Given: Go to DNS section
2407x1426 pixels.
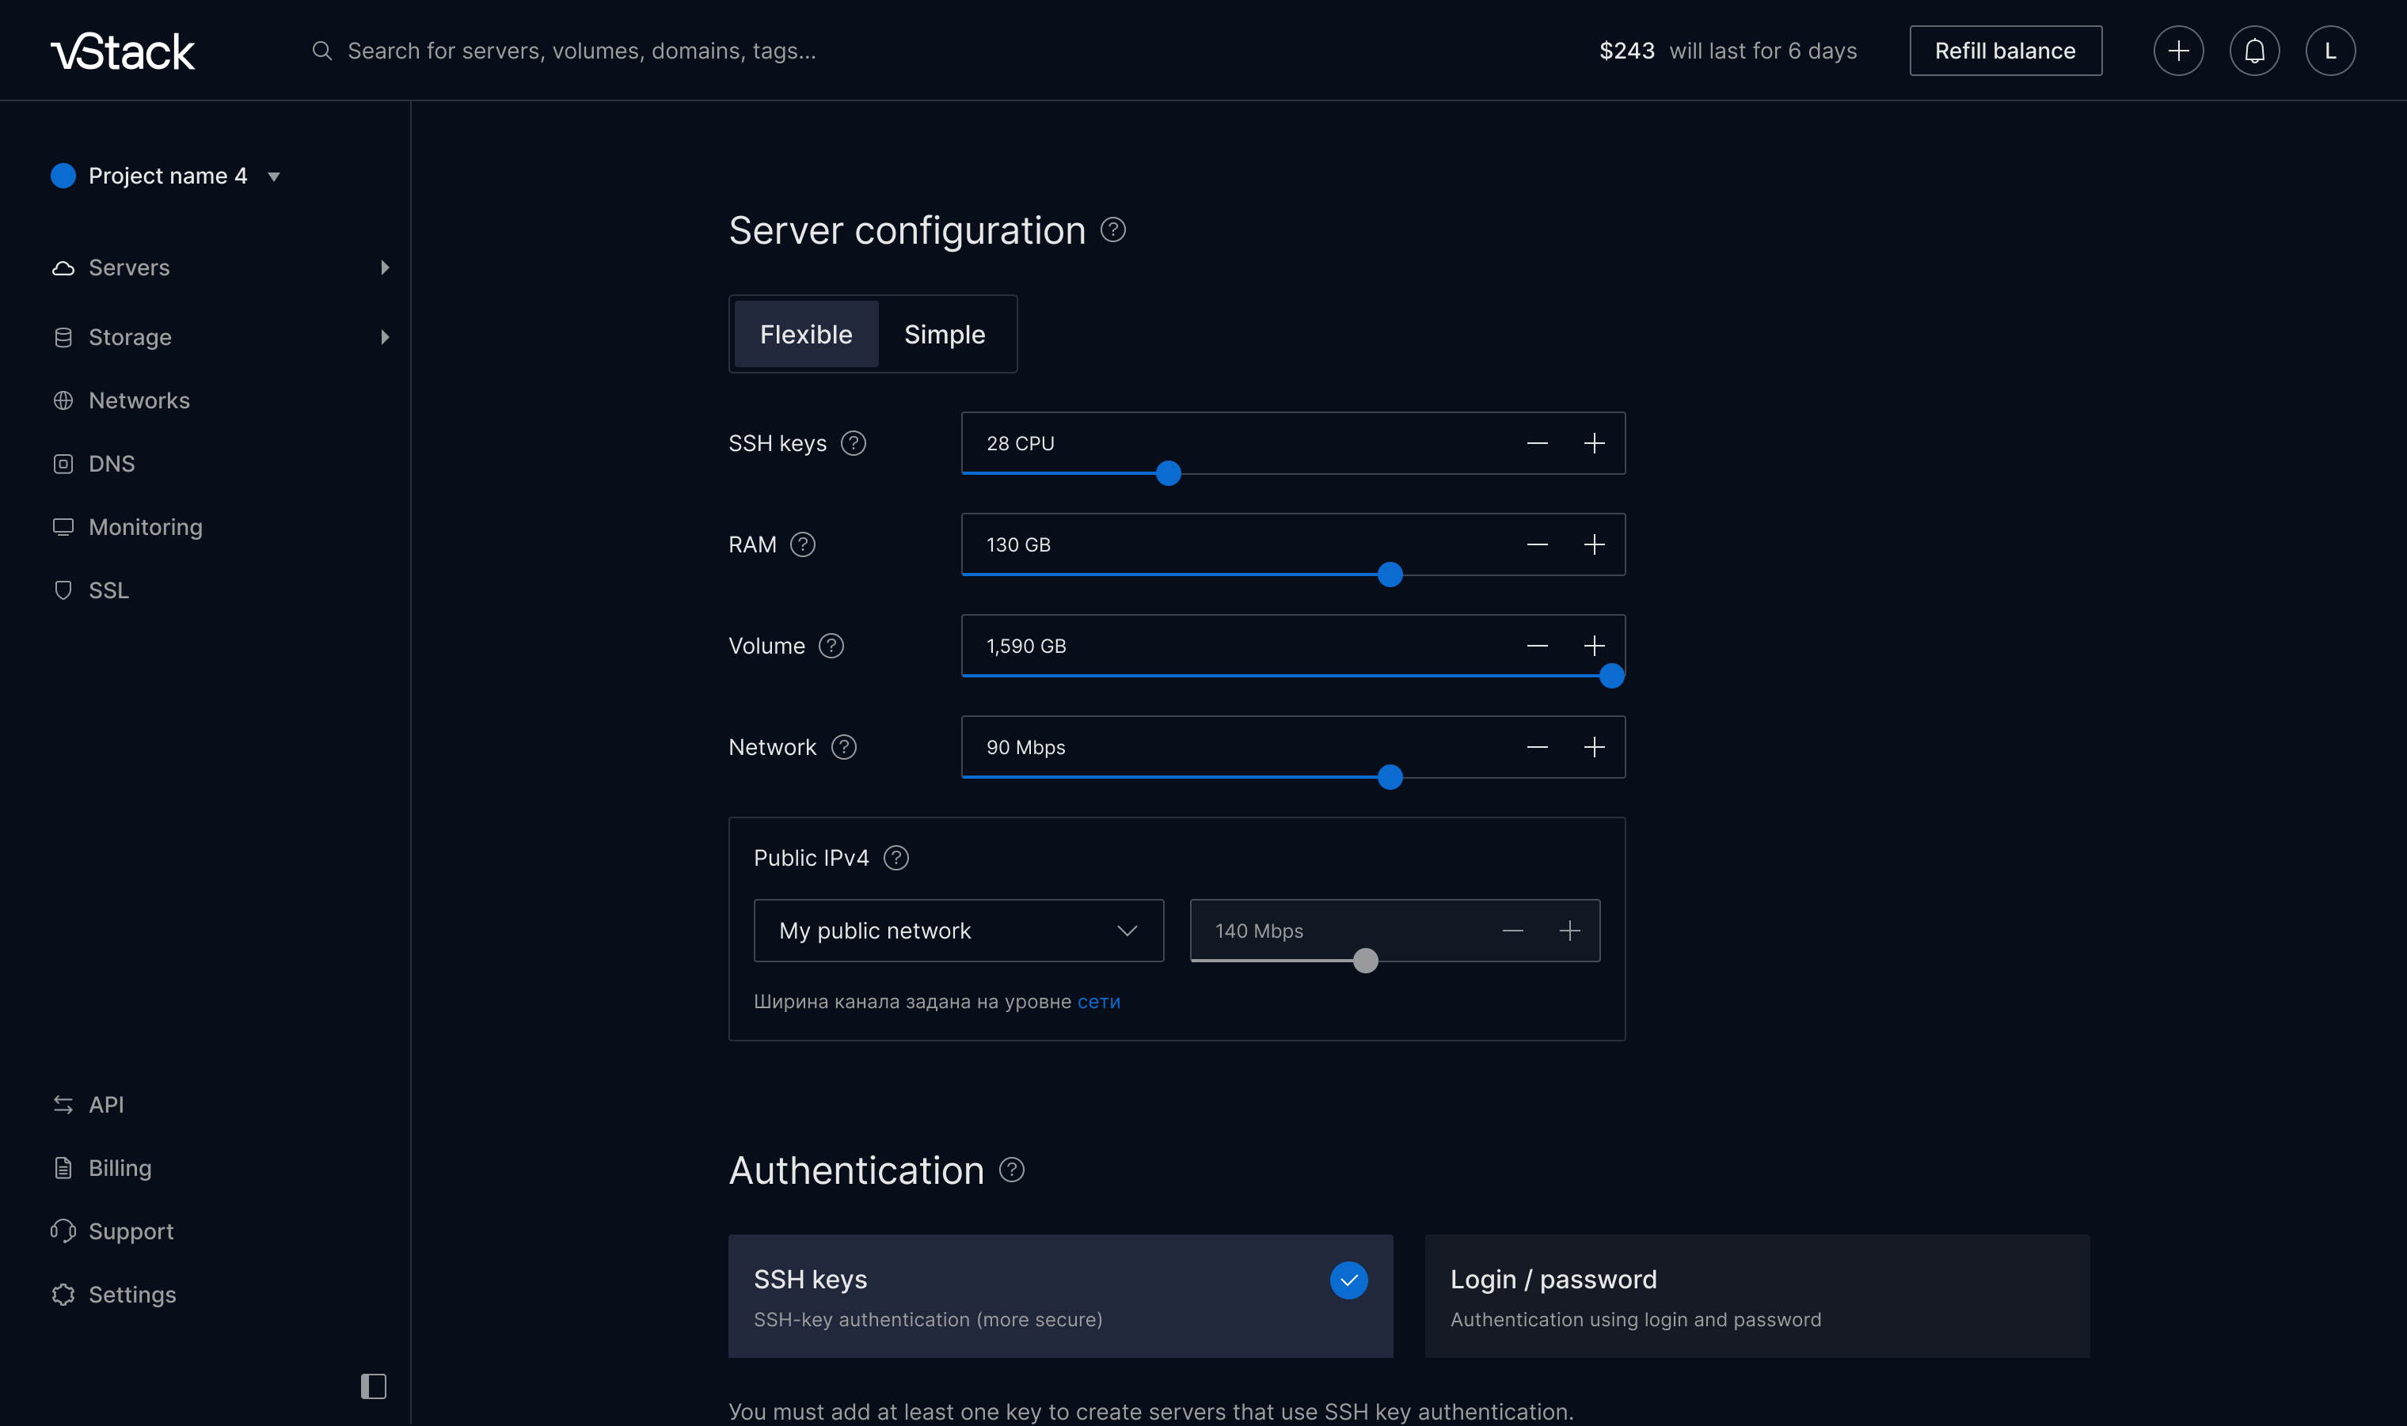Looking at the screenshot, I should click(112, 464).
